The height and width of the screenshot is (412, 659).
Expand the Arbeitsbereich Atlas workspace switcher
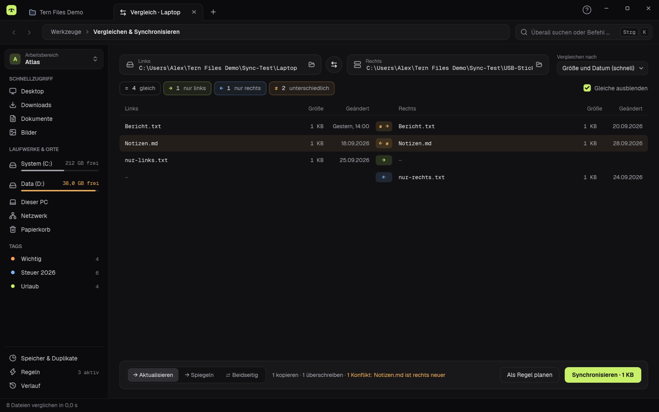(x=54, y=59)
